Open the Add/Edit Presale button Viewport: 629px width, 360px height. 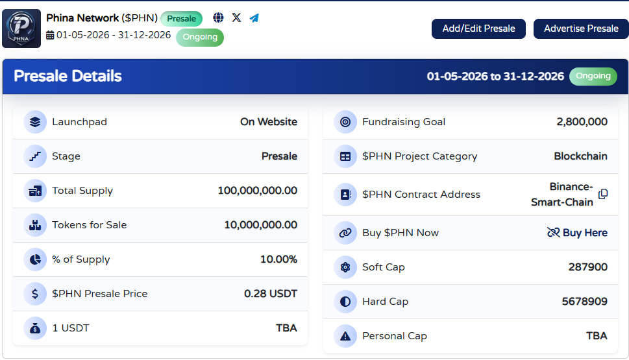point(478,29)
